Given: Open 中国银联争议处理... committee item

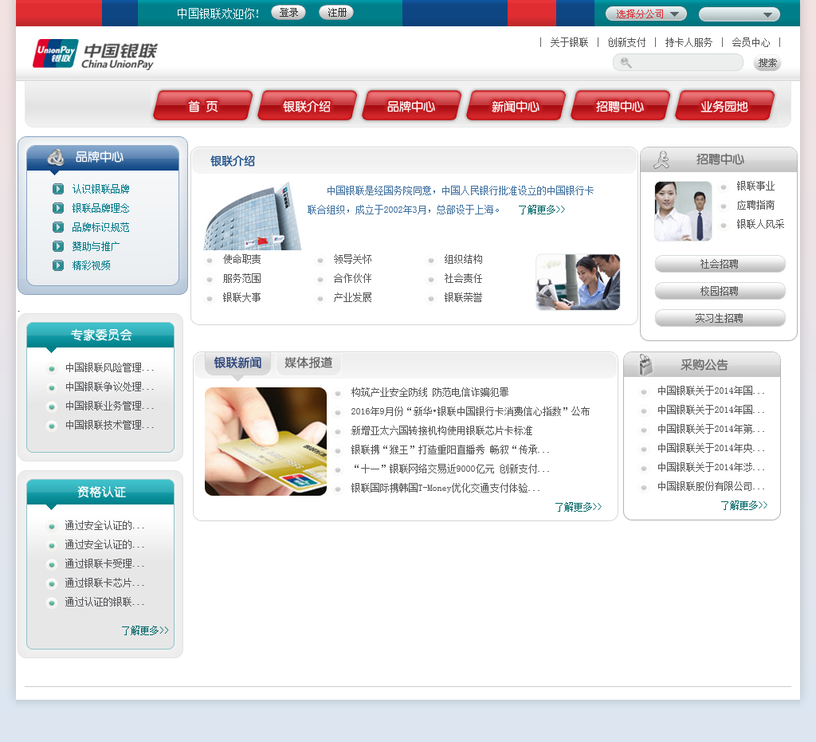Looking at the screenshot, I should click(x=110, y=387).
